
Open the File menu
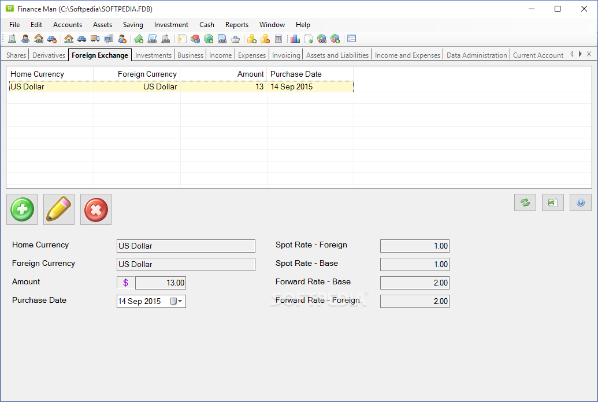(14, 25)
